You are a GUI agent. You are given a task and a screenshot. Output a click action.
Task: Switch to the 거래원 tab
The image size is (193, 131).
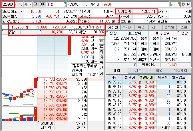(x=113, y=27)
